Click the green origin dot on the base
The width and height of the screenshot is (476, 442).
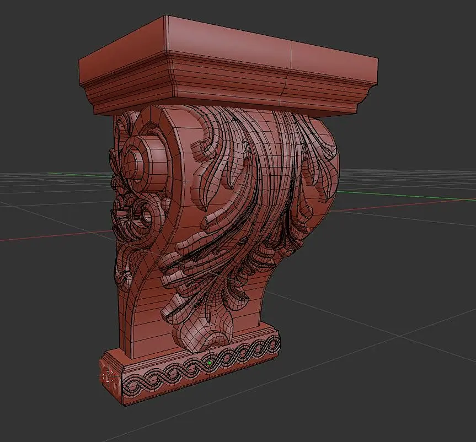(210, 363)
